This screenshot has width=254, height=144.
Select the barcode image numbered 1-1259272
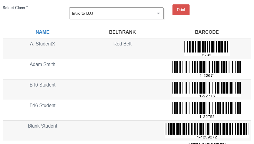click(x=207, y=131)
